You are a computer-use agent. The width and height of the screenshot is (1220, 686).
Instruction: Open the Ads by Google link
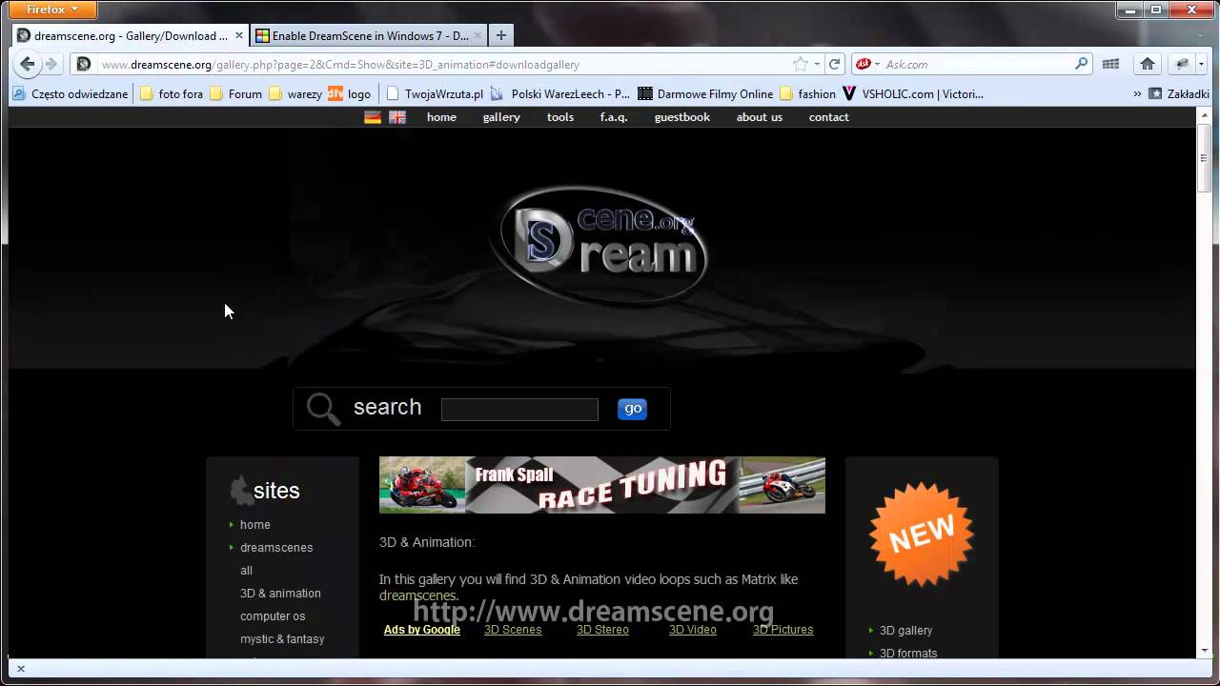(422, 630)
